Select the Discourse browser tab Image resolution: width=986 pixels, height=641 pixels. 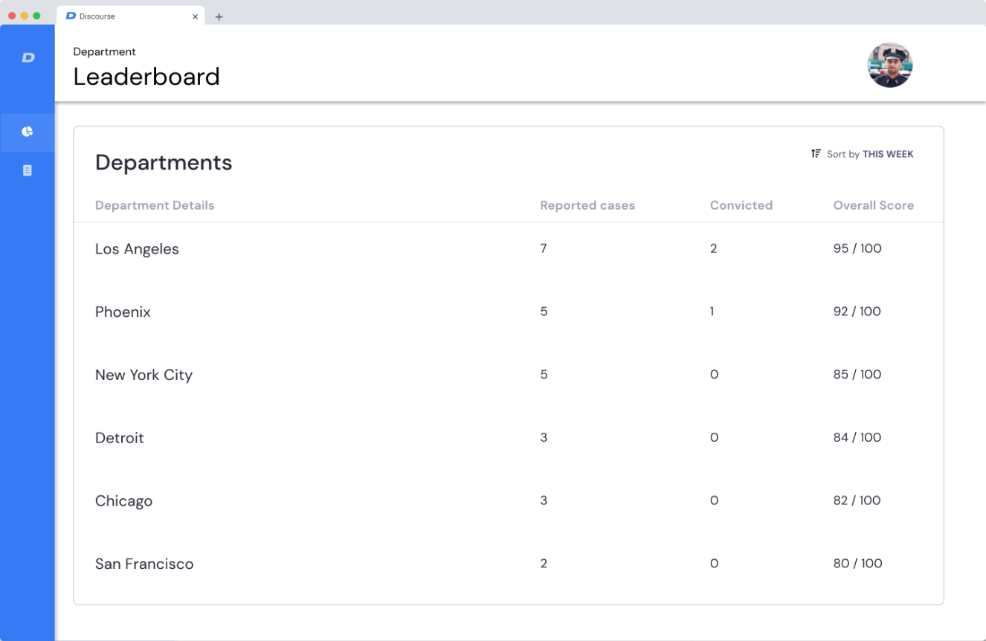coord(130,16)
